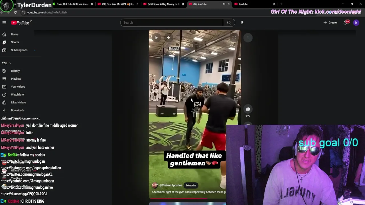365x205 pixels.
Task: Click the History clock icon
Action: pyautogui.click(x=4, y=71)
